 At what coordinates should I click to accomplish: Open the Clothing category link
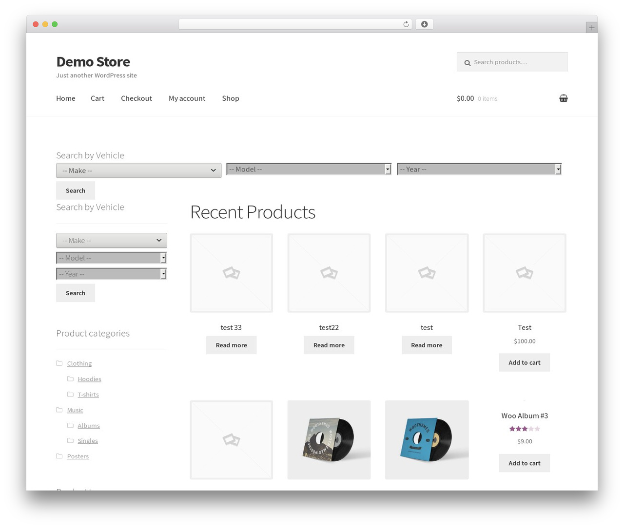click(x=79, y=363)
